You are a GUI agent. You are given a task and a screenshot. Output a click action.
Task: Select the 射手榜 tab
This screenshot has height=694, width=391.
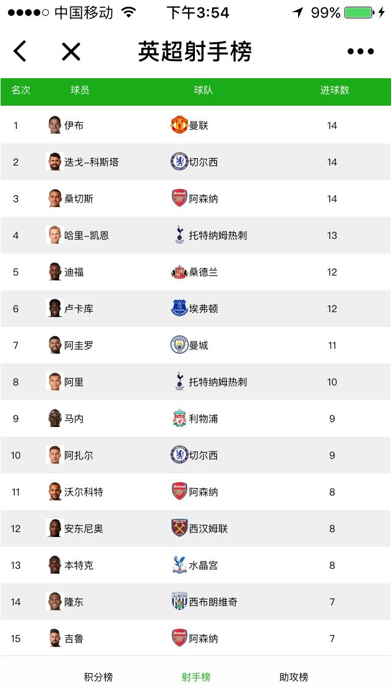pos(195,677)
